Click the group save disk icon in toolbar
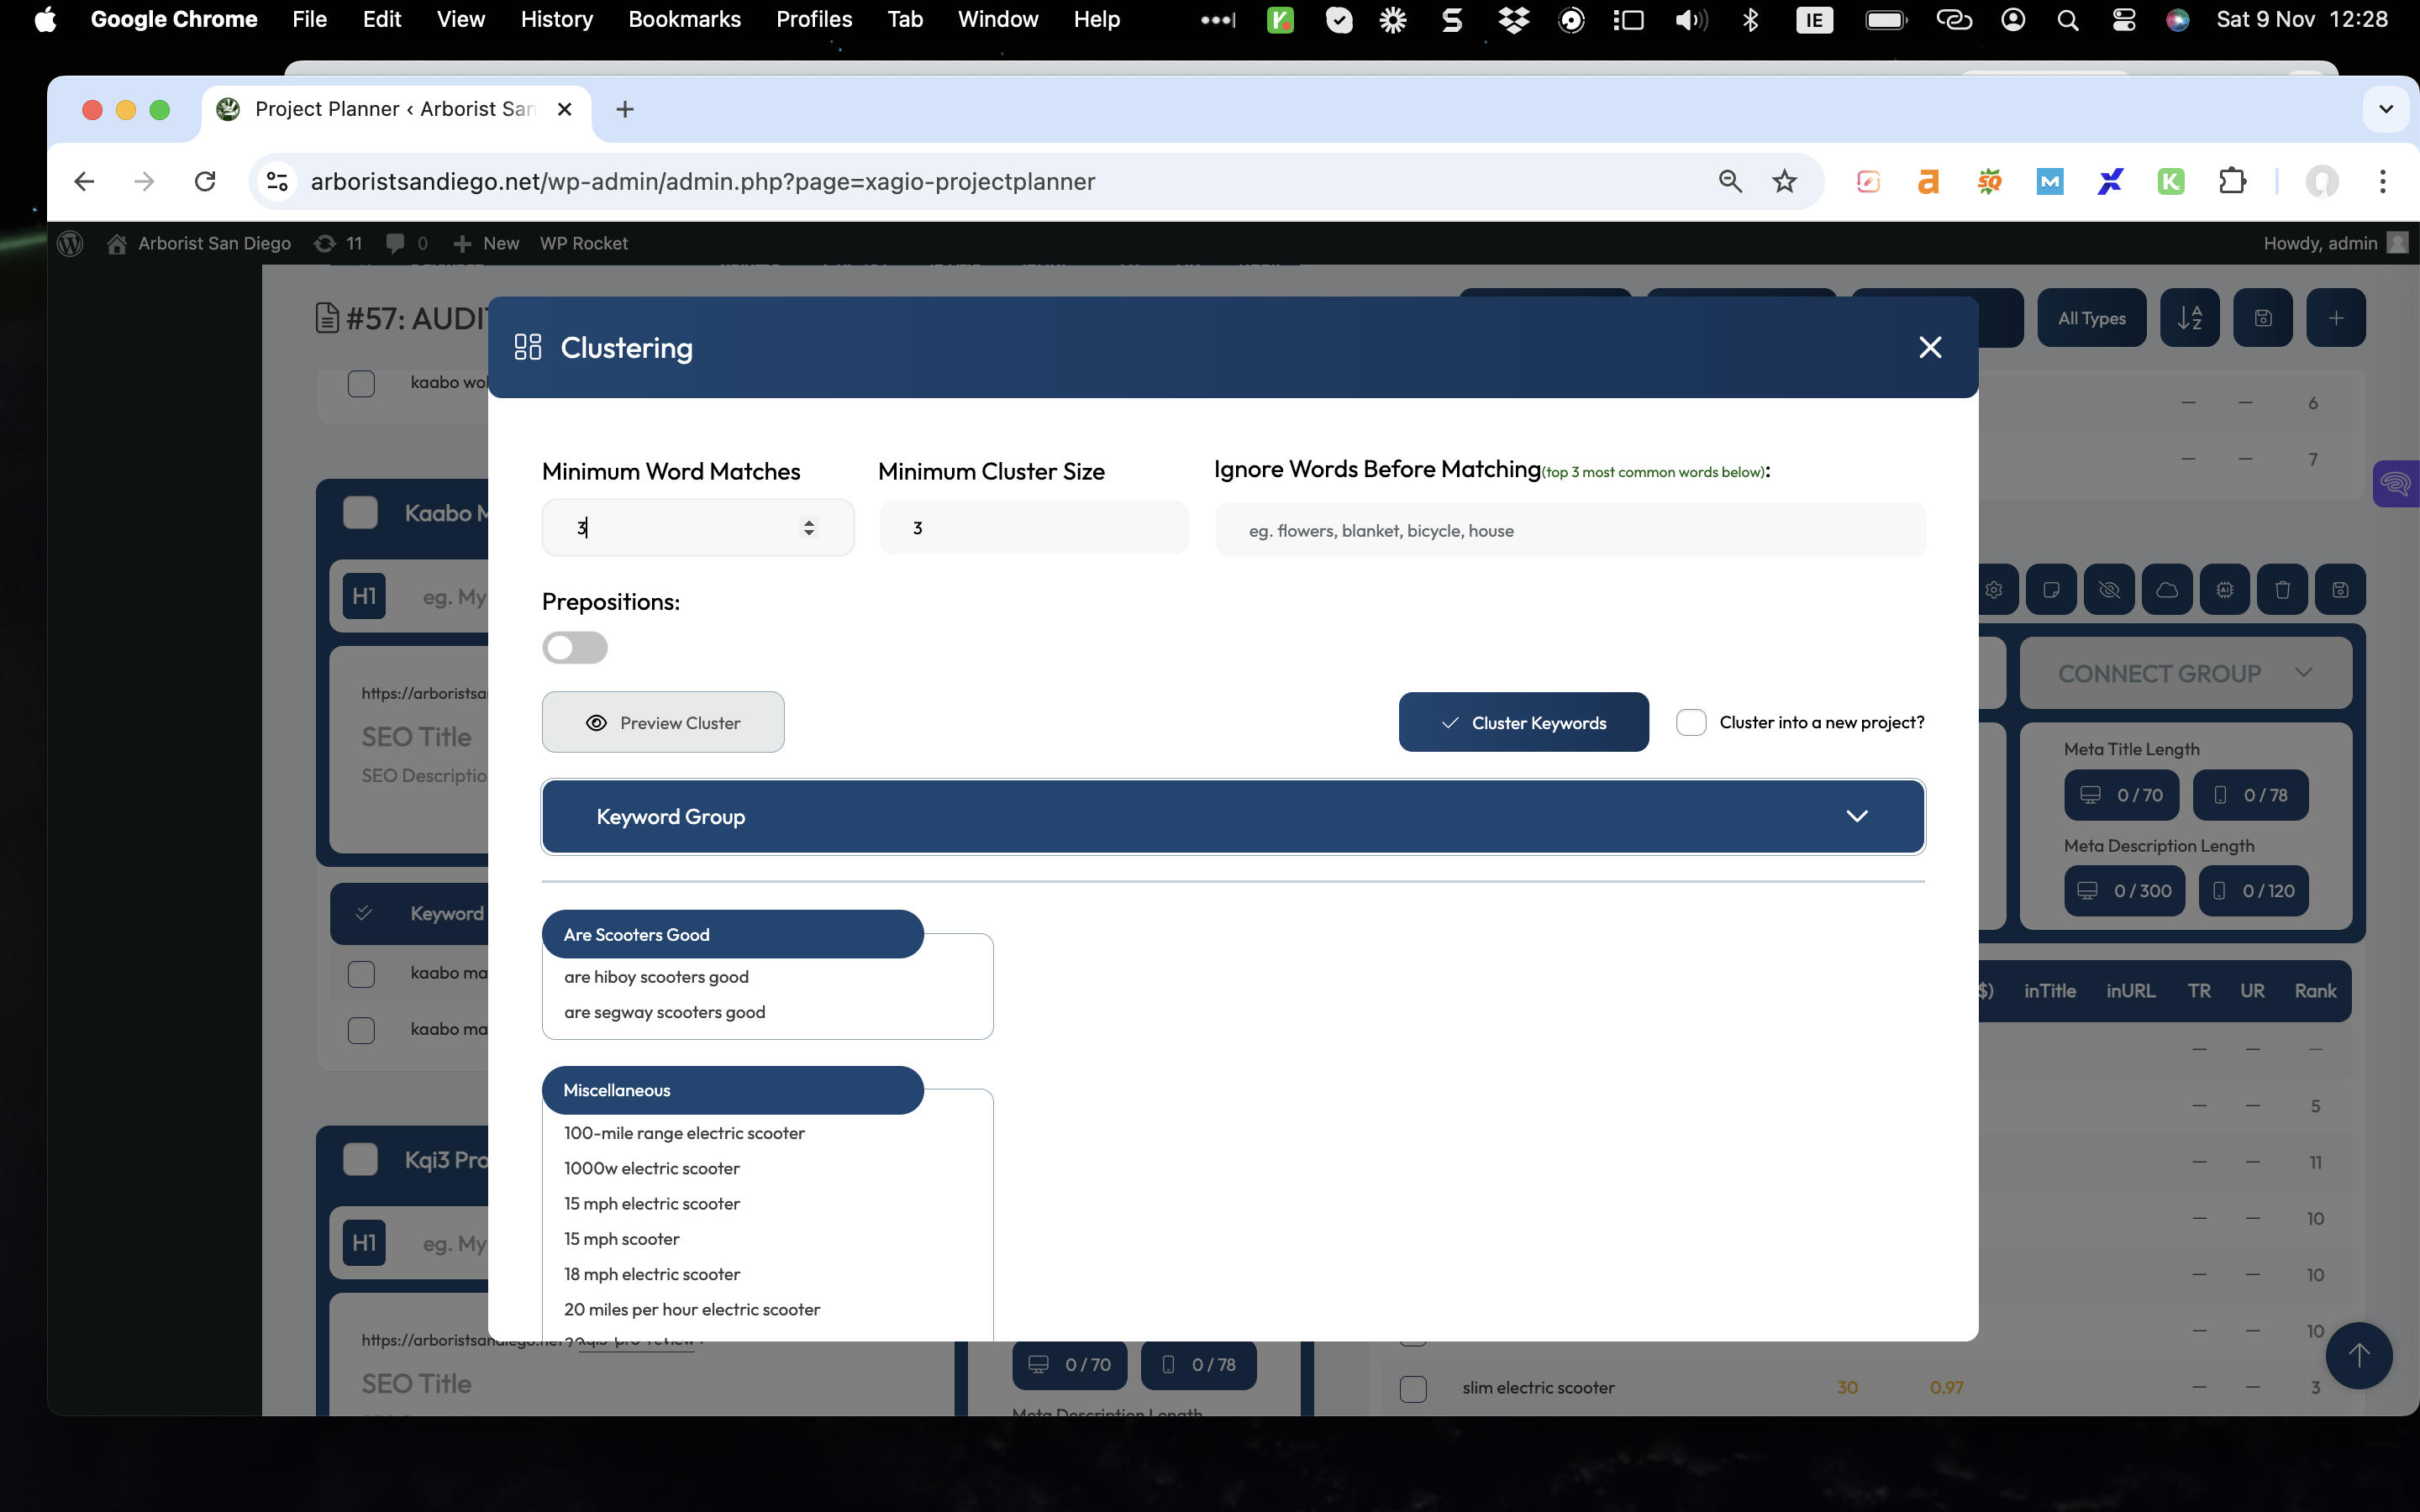 2340,590
